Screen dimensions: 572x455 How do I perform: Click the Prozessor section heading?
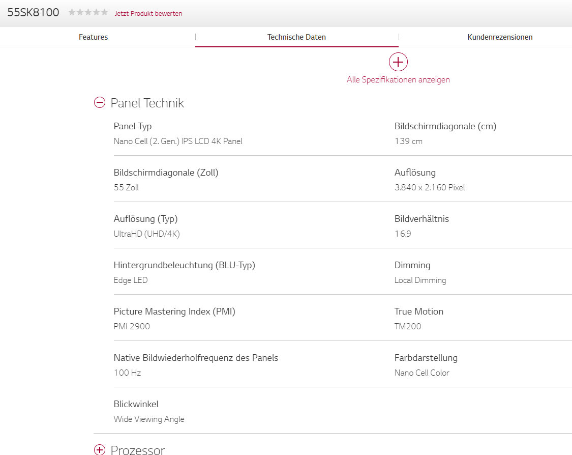click(x=137, y=450)
